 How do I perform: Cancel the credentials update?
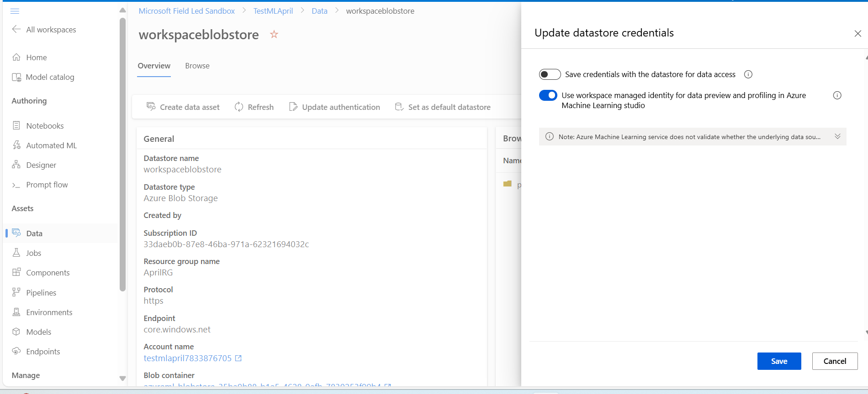pyautogui.click(x=835, y=361)
